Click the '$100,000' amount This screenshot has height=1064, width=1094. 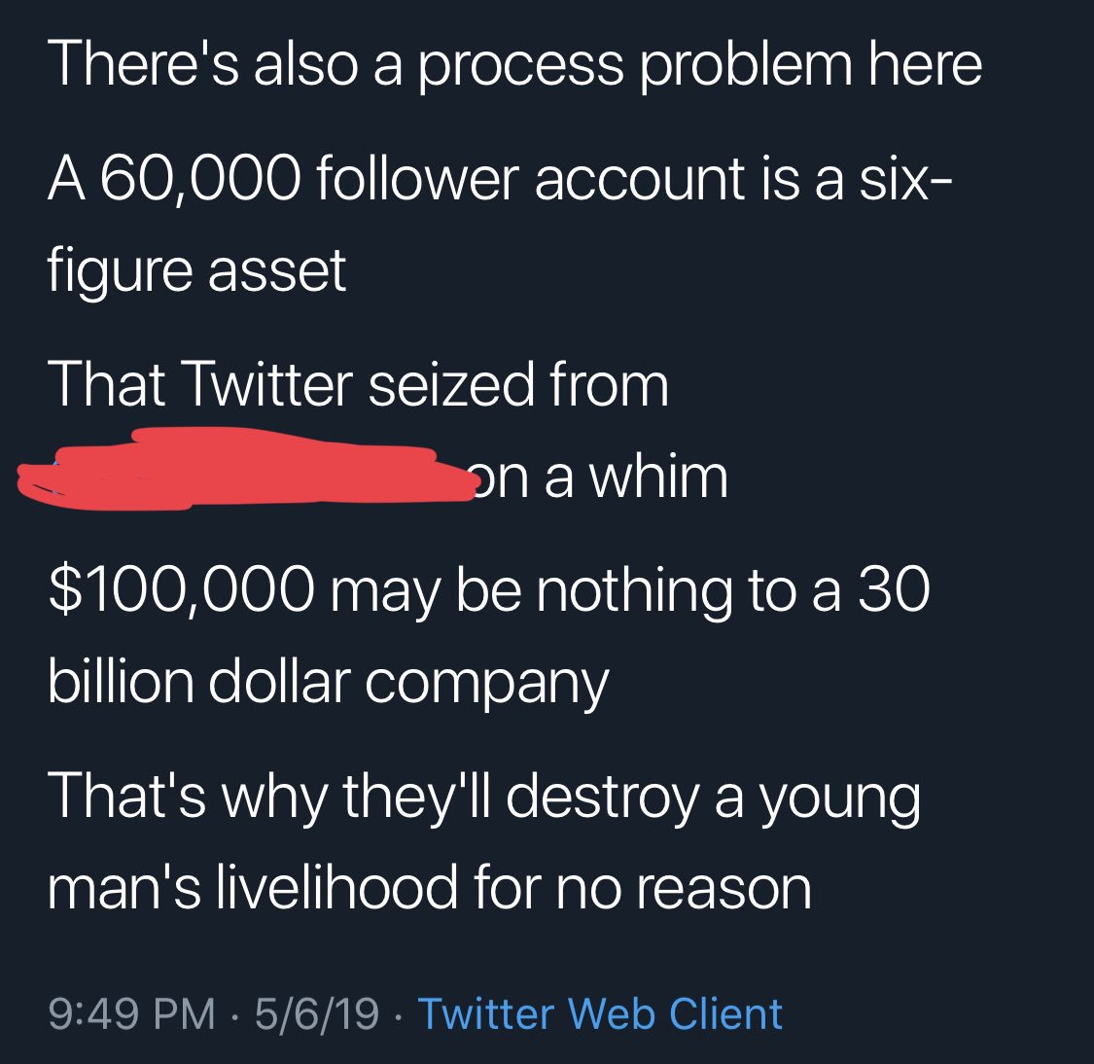tap(182, 590)
